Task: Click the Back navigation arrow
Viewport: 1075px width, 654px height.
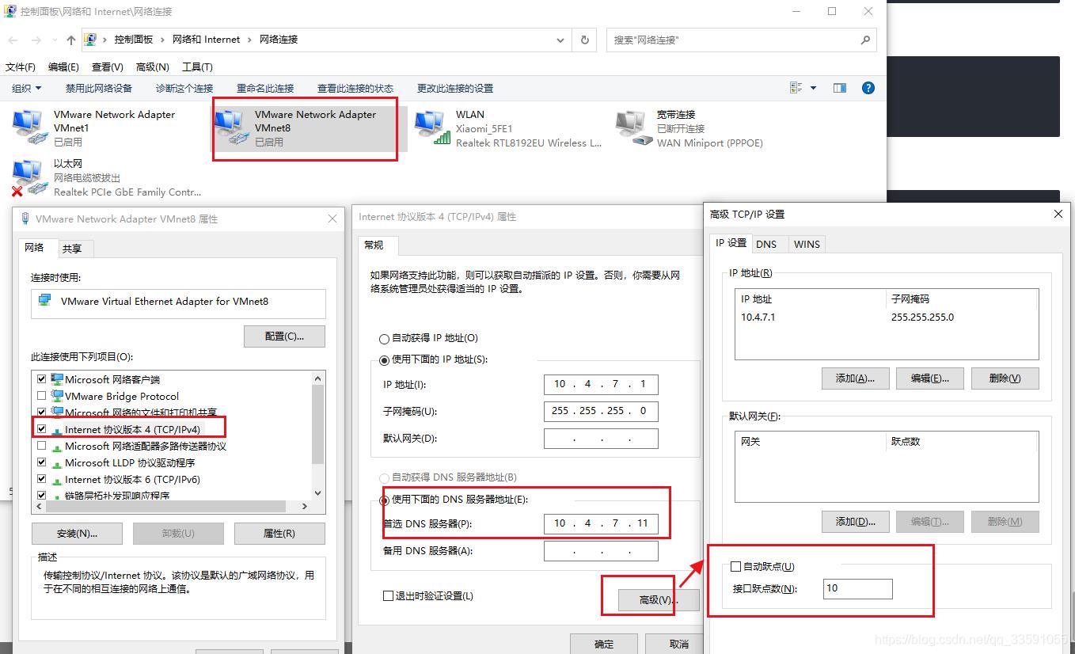Action: (x=13, y=40)
